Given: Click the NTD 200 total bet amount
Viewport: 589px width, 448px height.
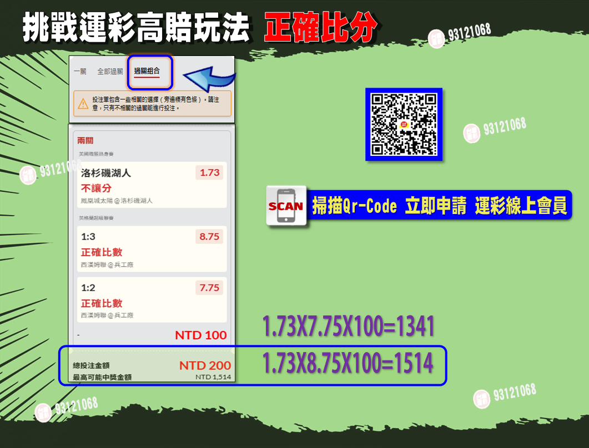Looking at the screenshot, I should tap(205, 365).
